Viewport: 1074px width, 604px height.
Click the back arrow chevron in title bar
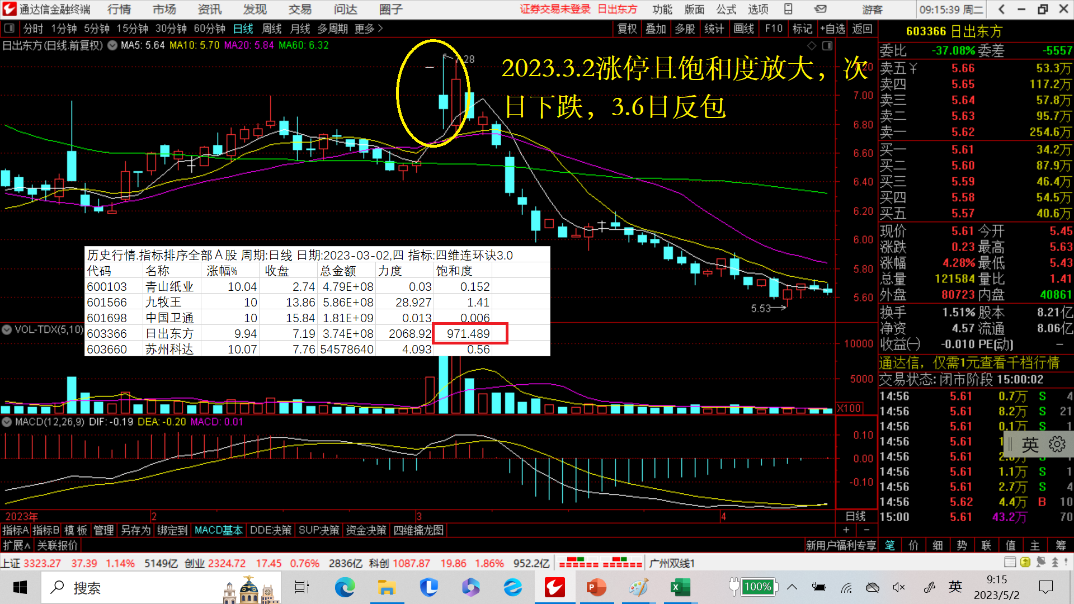click(1002, 9)
